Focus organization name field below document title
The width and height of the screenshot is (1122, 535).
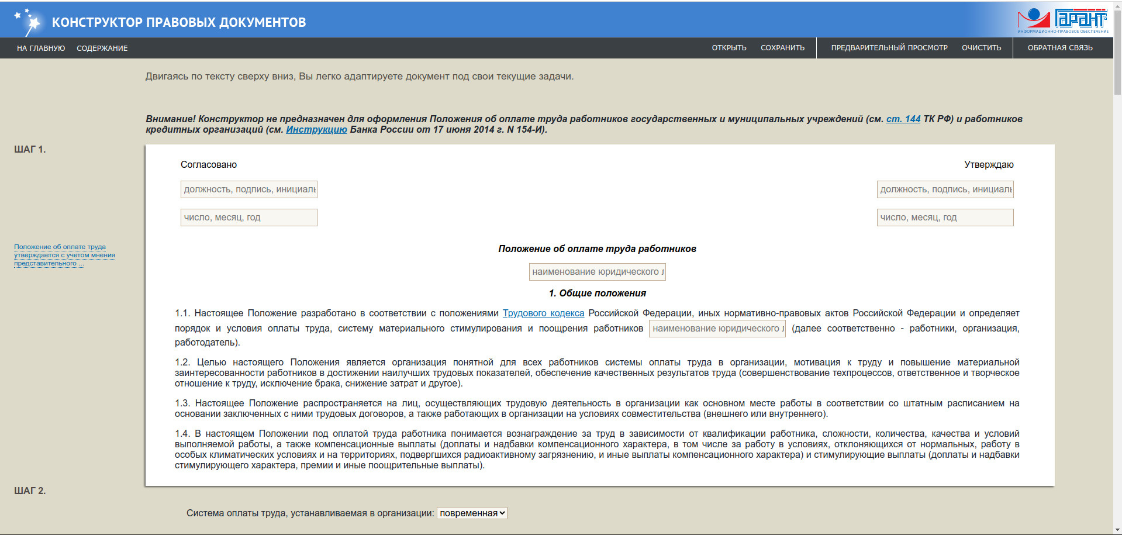597,272
